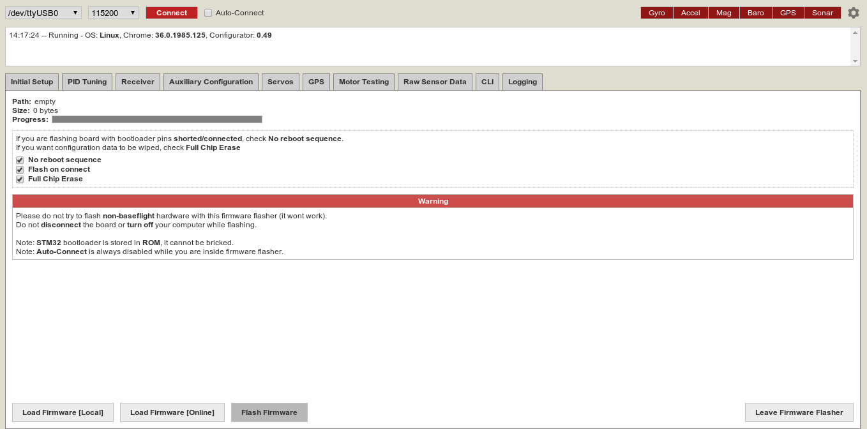
Task: Switch to the Initial Setup tab
Action: 32,82
